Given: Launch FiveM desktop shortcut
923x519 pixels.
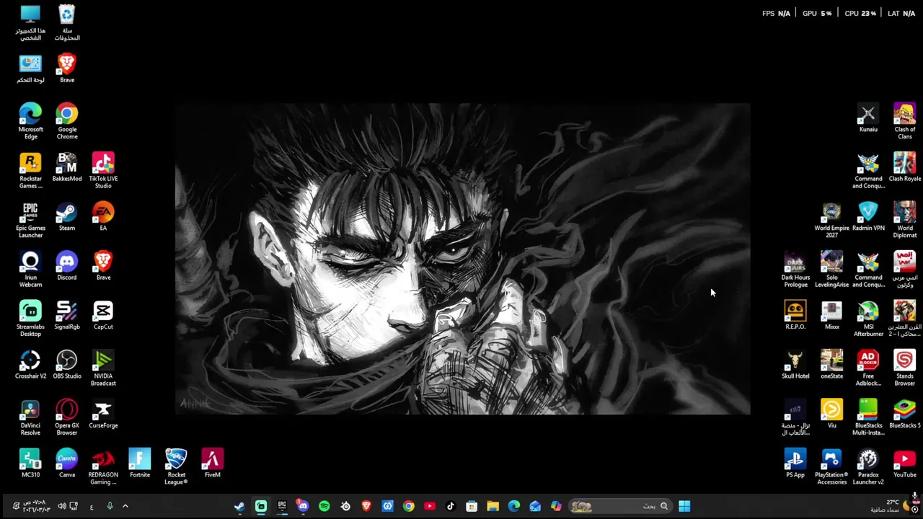Looking at the screenshot, I should (212, 463).
